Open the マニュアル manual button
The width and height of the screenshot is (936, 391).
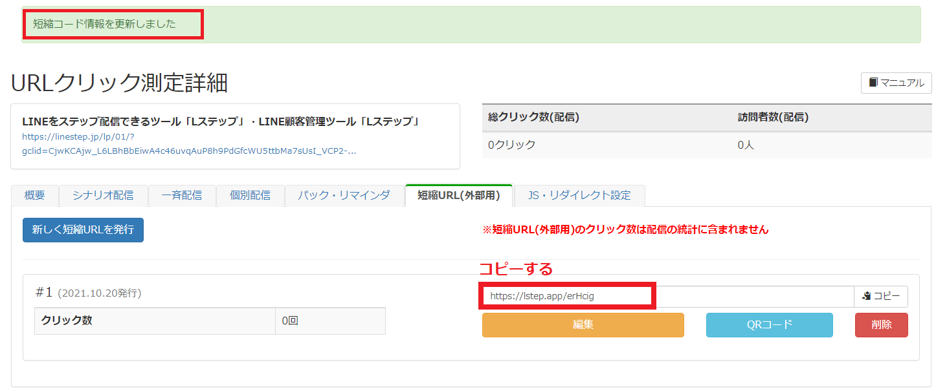[x=896, y=83]
